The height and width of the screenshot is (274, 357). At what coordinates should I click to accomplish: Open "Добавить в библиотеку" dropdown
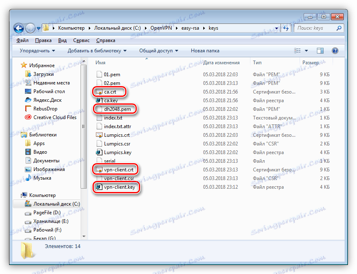tap(97, 51)
